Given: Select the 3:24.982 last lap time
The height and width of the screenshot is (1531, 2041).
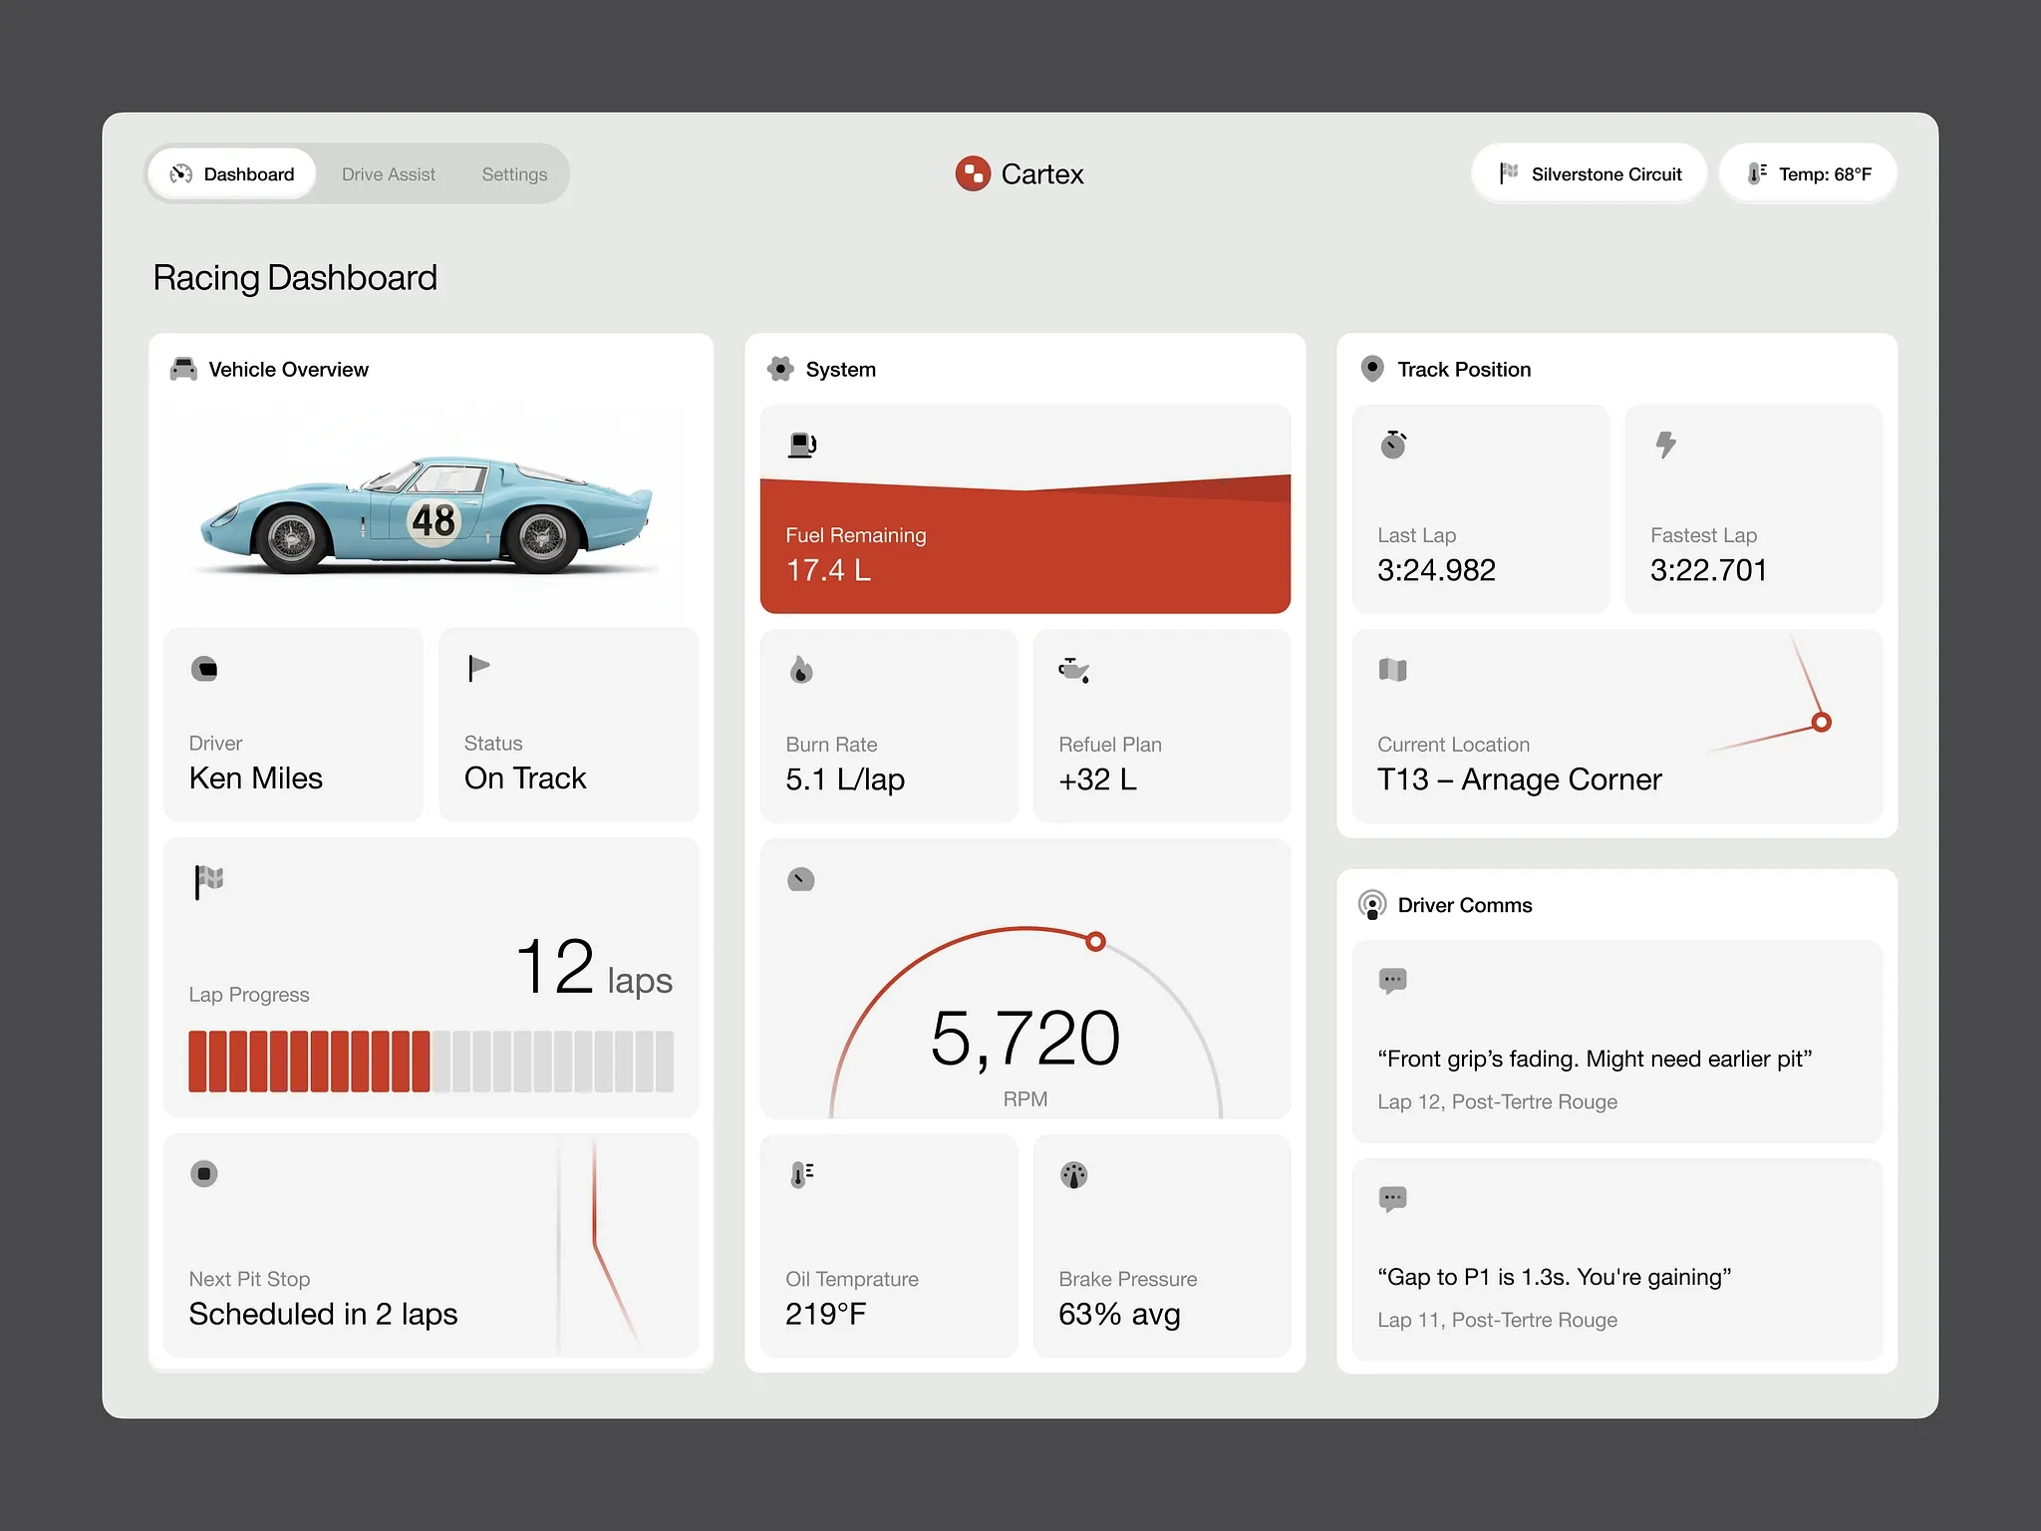Looking at the screenshot, I should (1436, 570).
